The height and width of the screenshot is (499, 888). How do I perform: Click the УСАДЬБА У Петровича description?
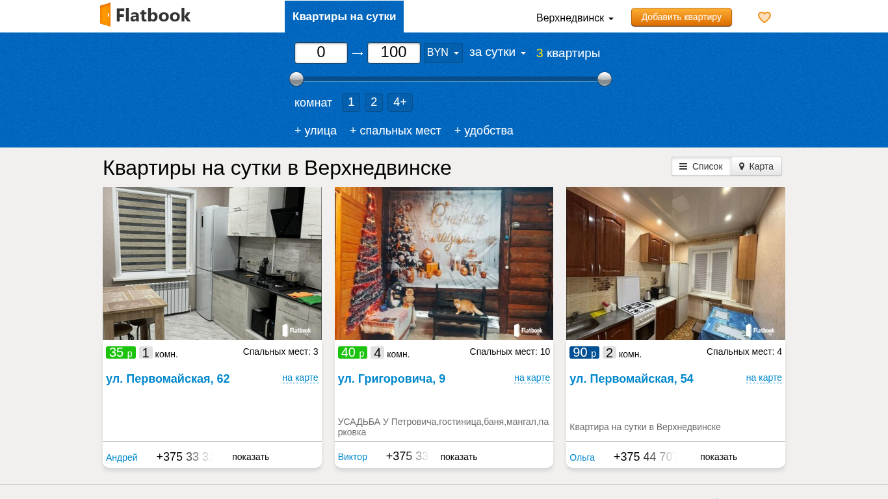coord(443,427)
